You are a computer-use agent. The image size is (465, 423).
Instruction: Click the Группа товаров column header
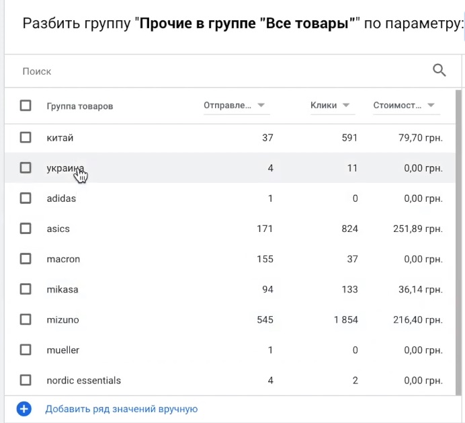[x=80, y=106]
